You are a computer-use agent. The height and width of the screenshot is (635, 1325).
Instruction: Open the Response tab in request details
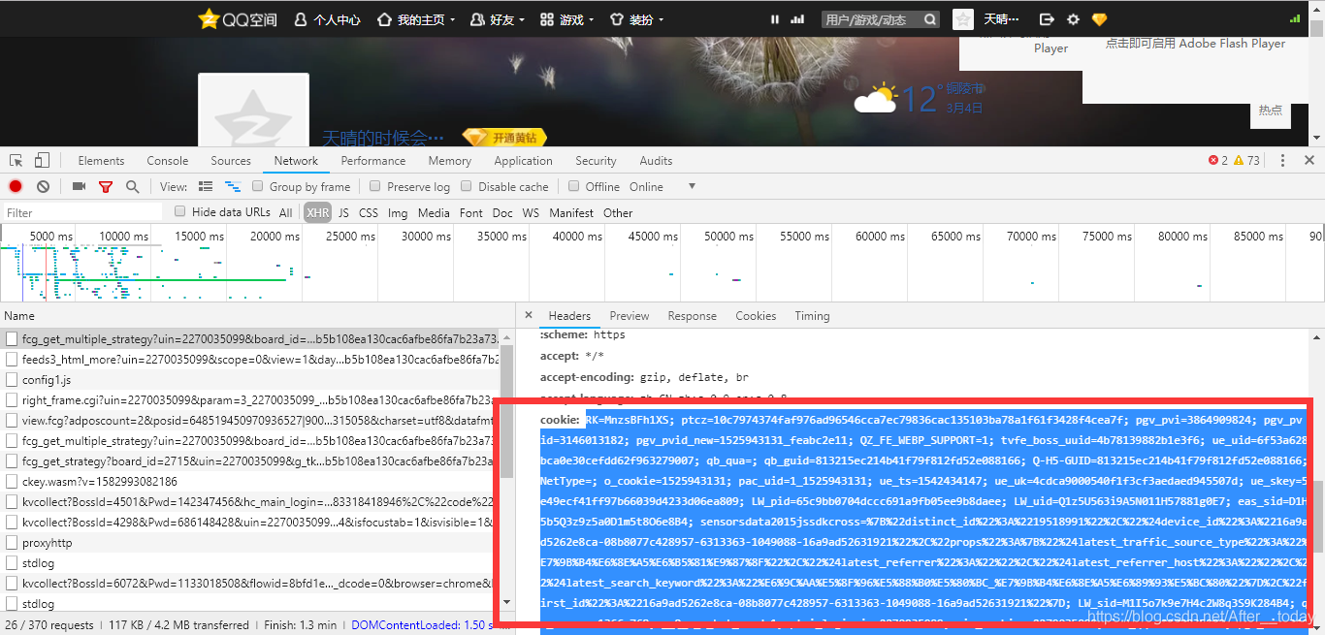click(693, 316)
